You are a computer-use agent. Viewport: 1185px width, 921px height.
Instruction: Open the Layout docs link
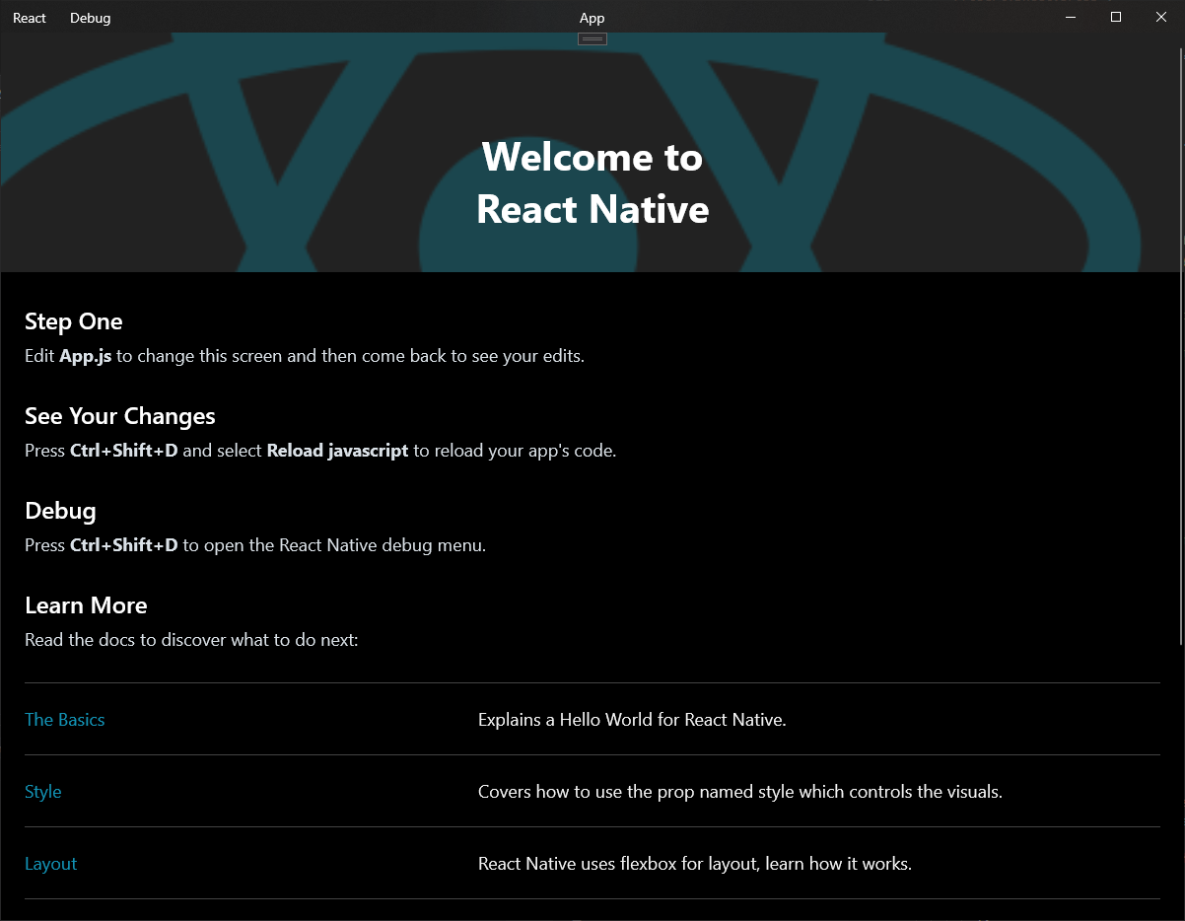pyautogui.click(x=51, y=864)
